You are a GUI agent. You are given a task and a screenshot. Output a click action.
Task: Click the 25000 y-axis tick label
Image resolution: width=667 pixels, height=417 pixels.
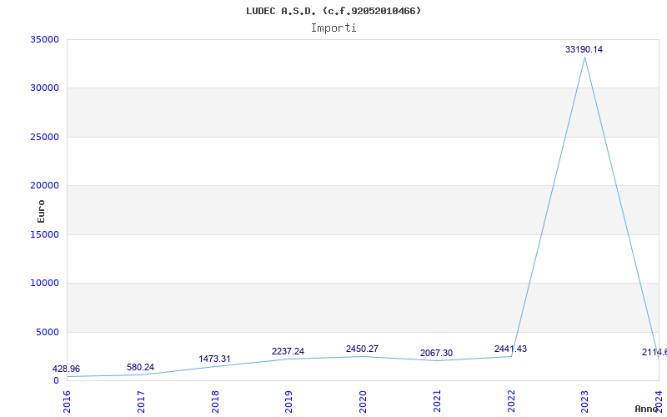click(x=44, y=137)
